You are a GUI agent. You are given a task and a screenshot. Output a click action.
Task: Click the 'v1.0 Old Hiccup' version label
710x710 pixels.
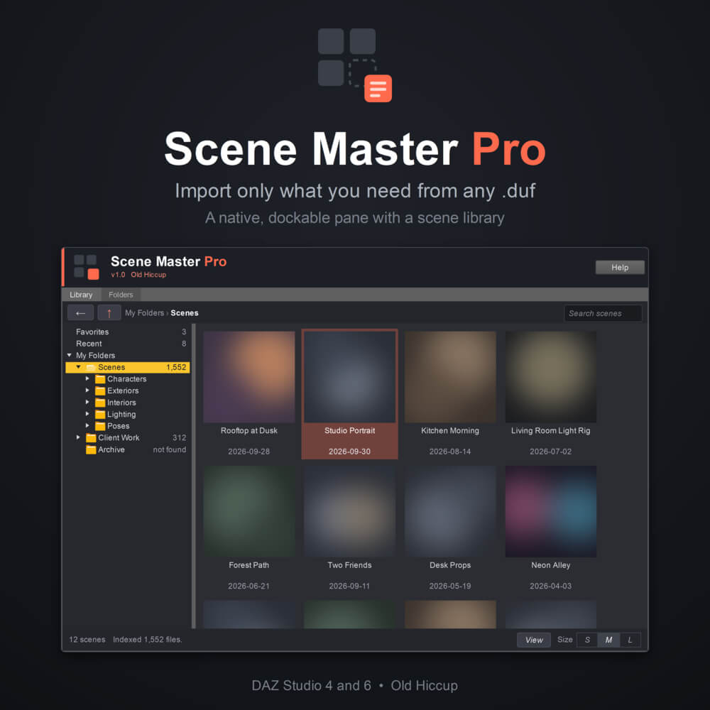coord(138,275)
